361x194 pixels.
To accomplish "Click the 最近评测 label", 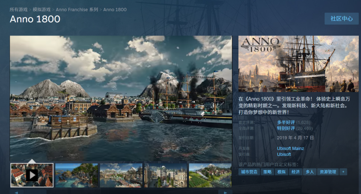I will 247,122.
